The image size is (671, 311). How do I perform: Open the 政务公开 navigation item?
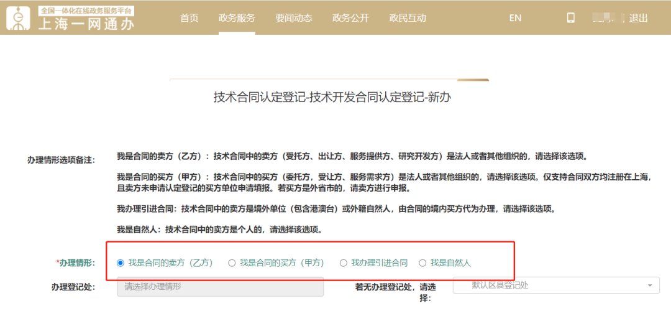350,18
